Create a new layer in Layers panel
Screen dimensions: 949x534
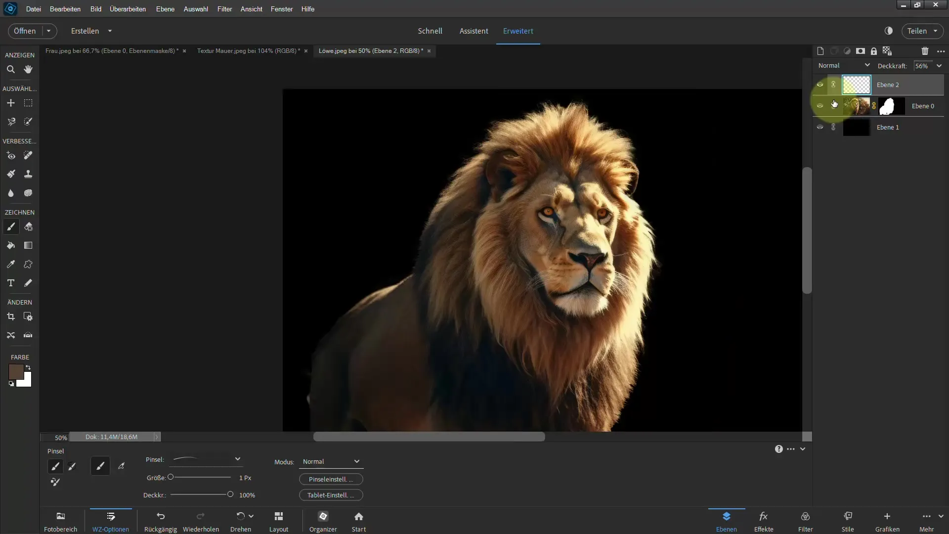click(x=820, y=51)
